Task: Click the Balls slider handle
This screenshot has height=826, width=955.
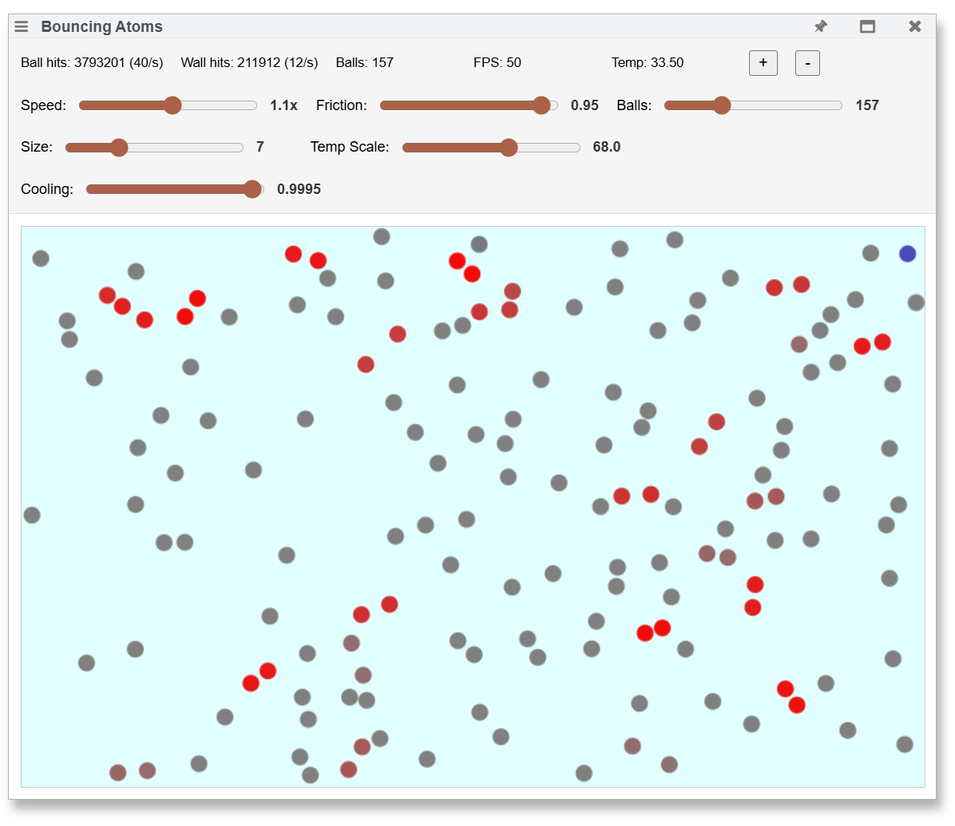Action: [x=722, y=105]
